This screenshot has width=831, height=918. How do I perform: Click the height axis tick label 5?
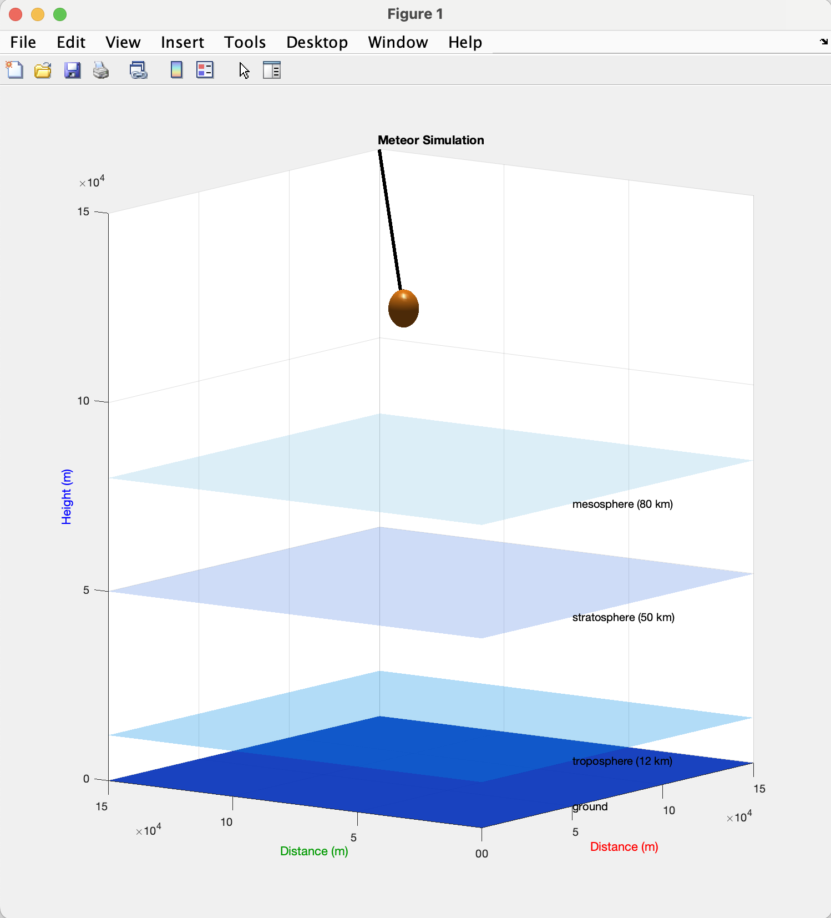pos(86,590)
